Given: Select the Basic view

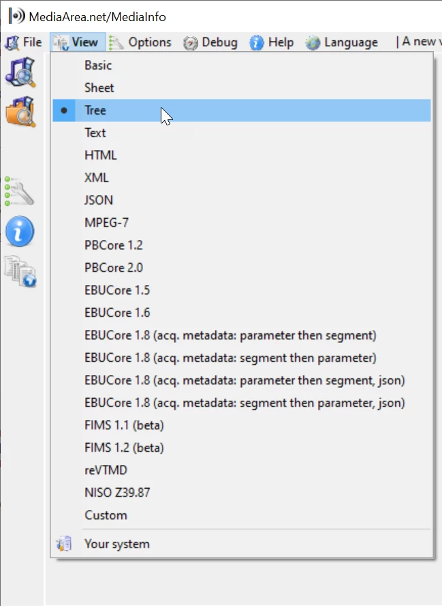Looking at the screenshot, I should tap(242, 65).
